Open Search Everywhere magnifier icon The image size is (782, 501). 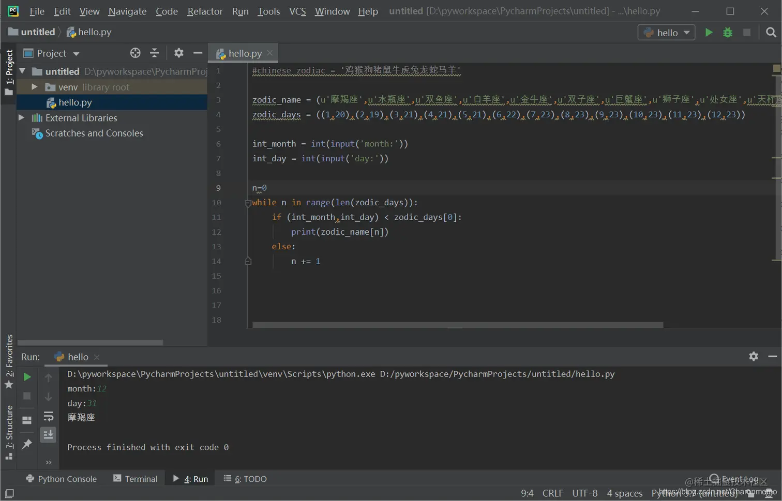pos(771,33)
